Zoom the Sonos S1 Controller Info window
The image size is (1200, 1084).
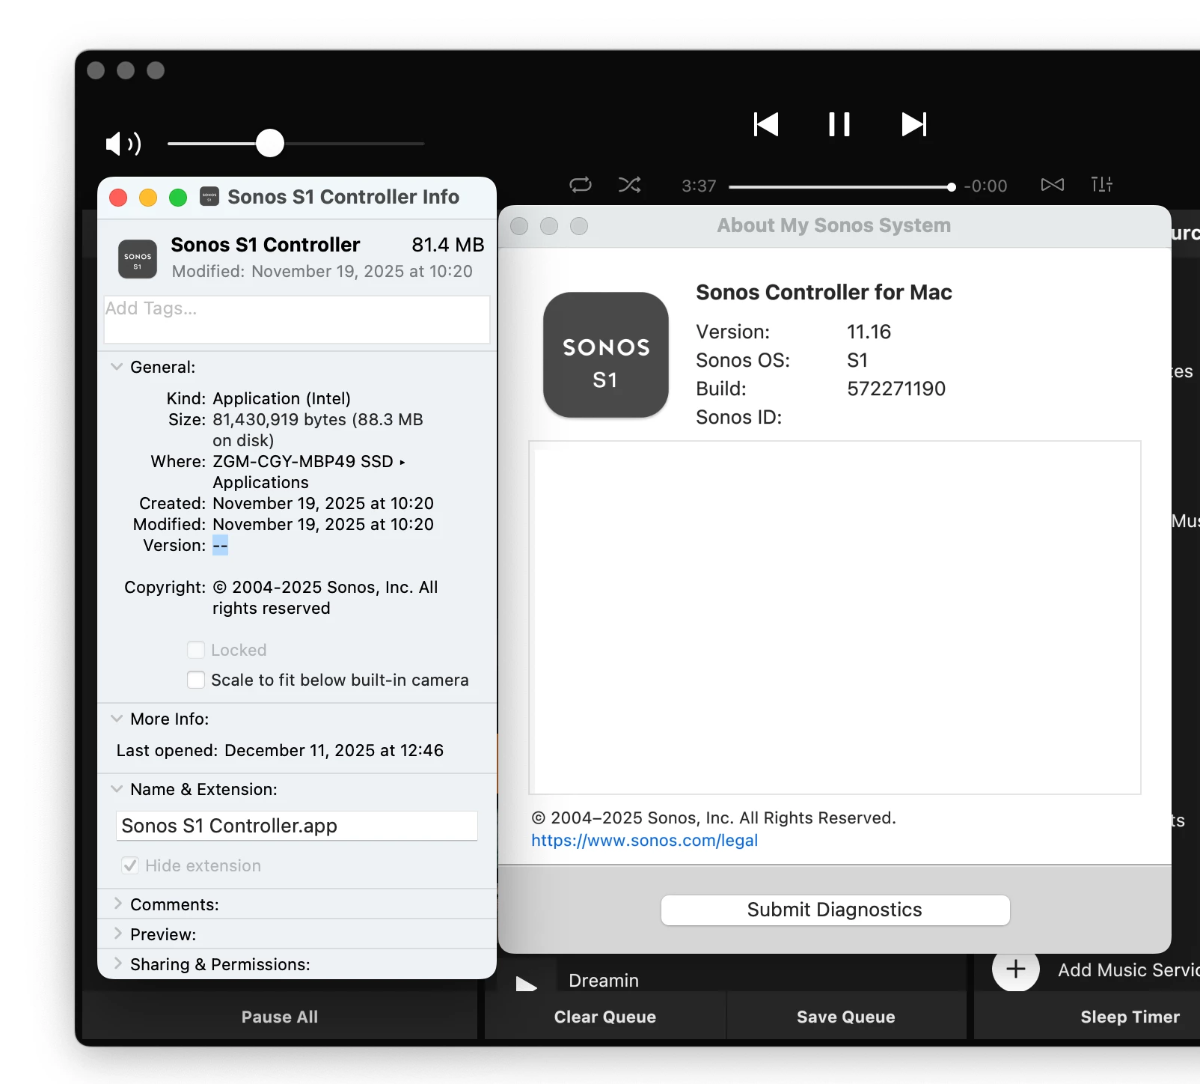[178, 198]
